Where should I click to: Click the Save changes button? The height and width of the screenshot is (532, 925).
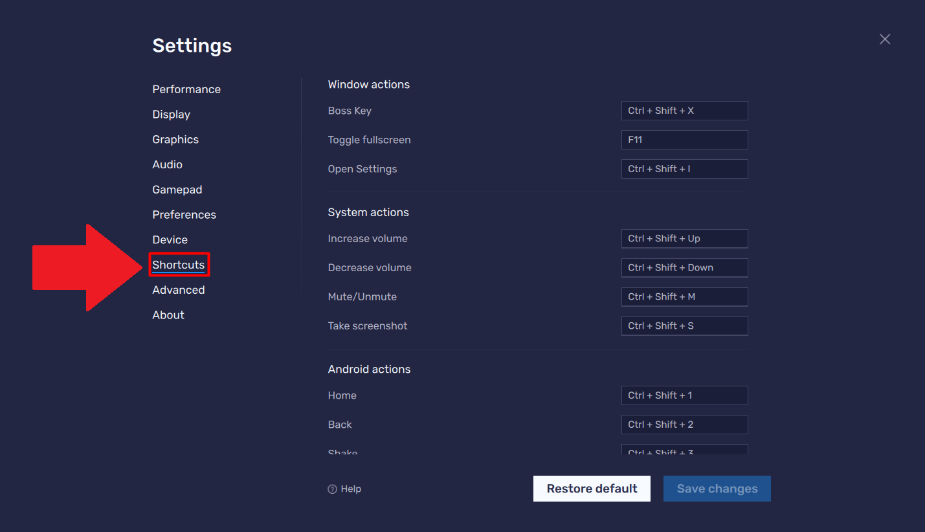click(717, 489)
